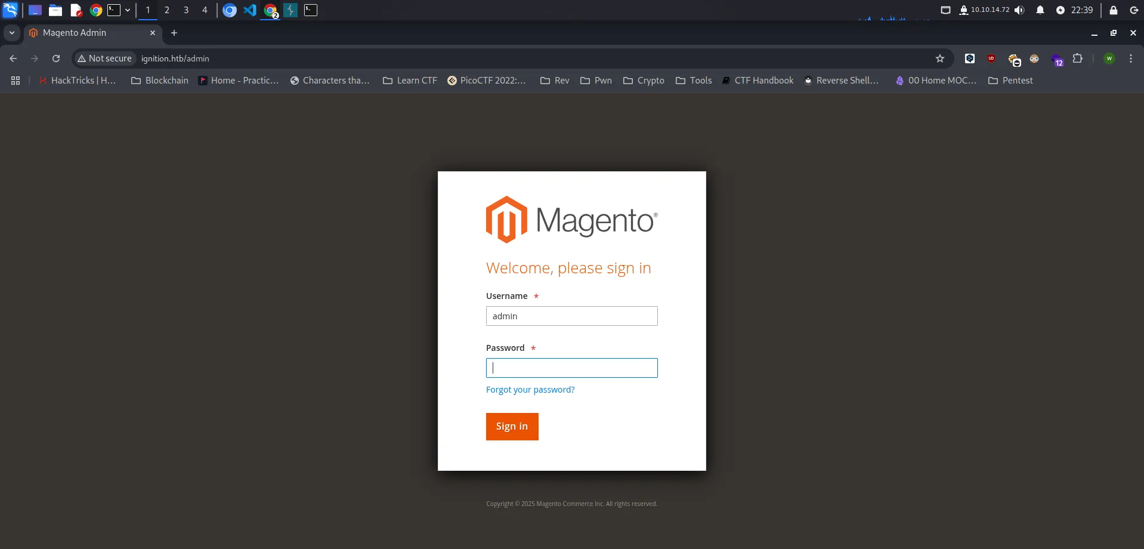Click the Kali Linux applications menu logo

pos(10,10)
